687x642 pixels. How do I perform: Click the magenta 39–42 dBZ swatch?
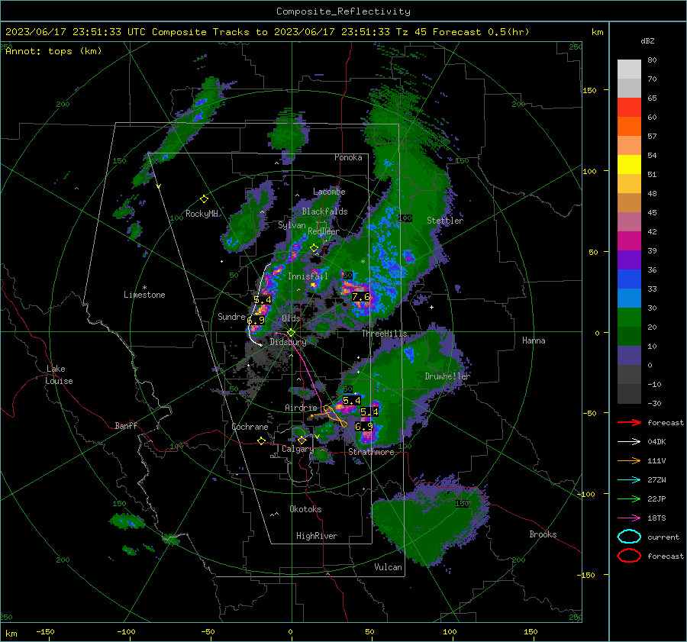point(629,241)
